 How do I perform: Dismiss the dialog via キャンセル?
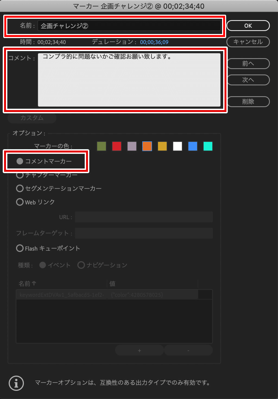[x=248, y=42]
